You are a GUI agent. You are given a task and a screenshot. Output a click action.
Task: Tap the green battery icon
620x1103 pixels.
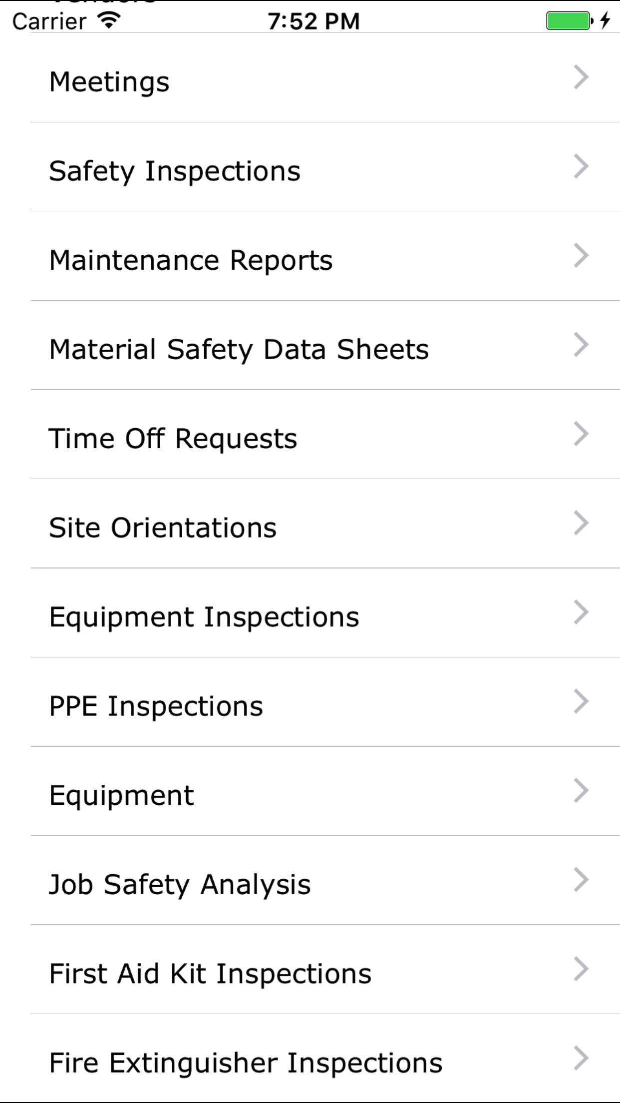tap(569, 21)
